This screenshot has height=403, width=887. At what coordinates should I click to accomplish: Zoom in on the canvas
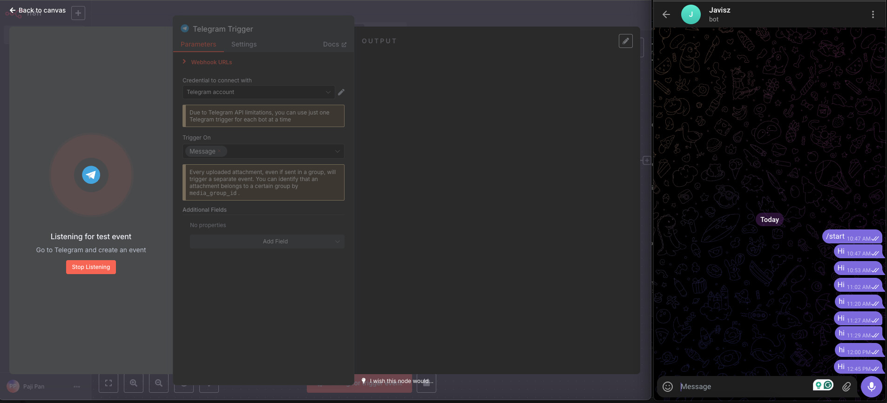pyautogui.click(x=134, y=383)
